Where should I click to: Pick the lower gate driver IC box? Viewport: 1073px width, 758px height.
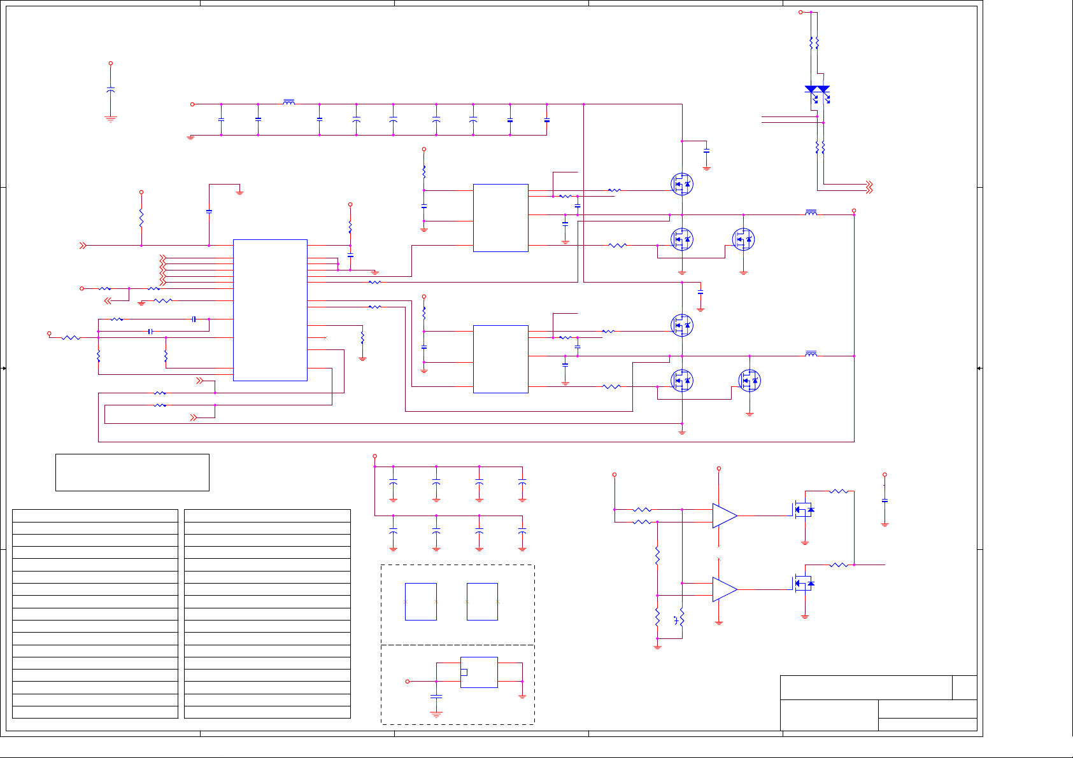501,359
